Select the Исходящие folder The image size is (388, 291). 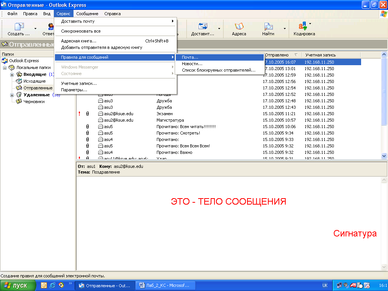[x=34, y=81]
